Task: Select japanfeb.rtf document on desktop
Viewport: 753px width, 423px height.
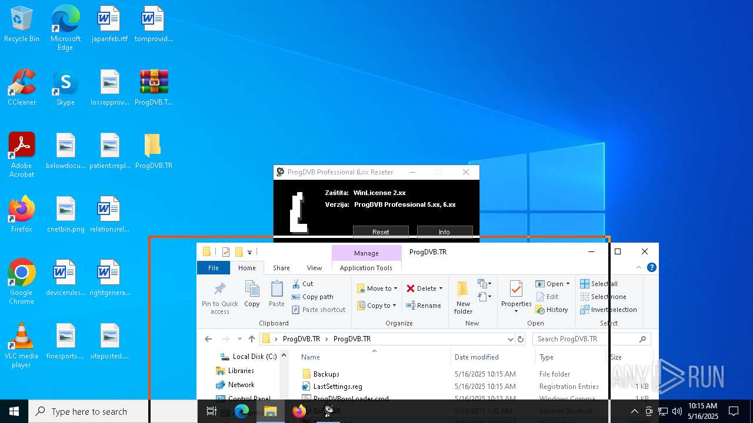Action: [109, 25]
